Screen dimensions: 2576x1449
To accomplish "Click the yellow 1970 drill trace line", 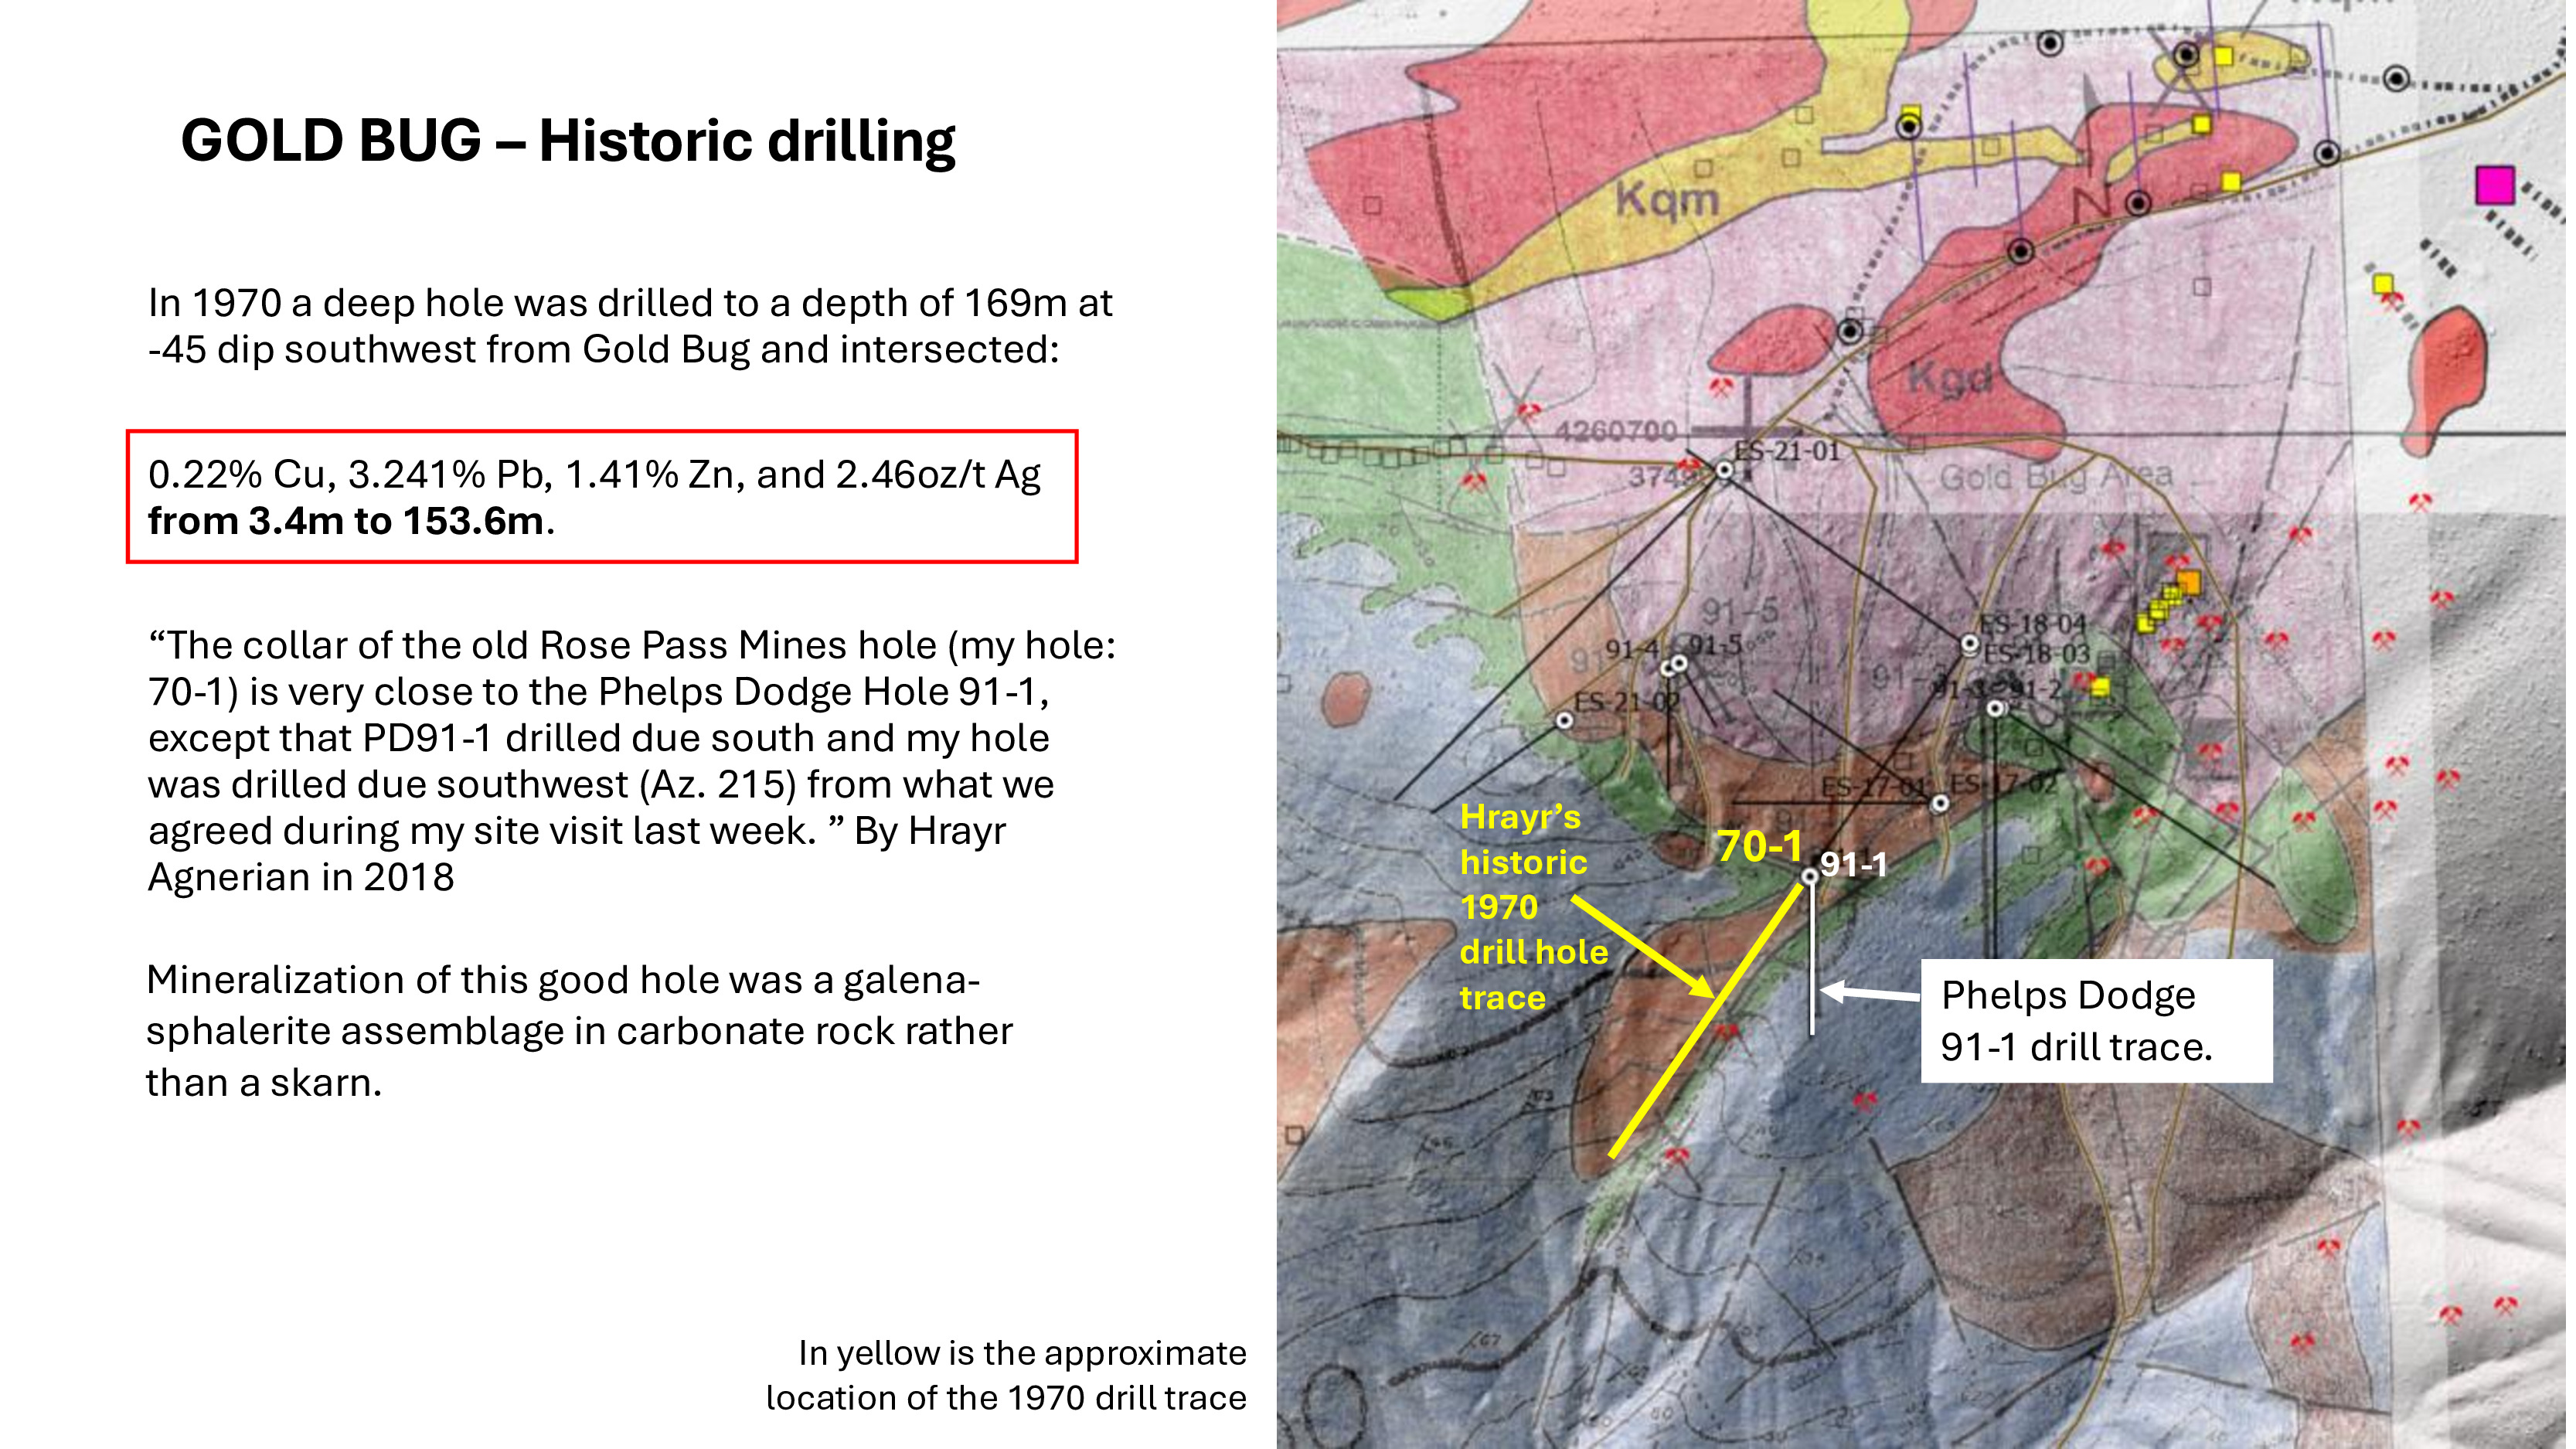I will click(1690, 1043).
